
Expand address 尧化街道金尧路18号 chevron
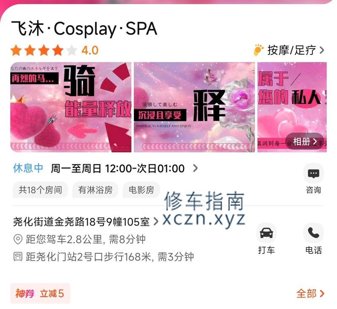tap(156, 222)
